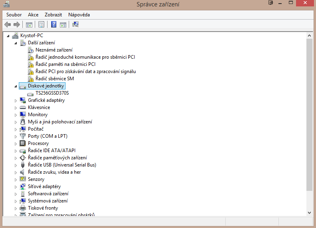Click the scrollbar down arrow
The width and height of the screenshot is (316, 228).
click(x=310, y=213)
